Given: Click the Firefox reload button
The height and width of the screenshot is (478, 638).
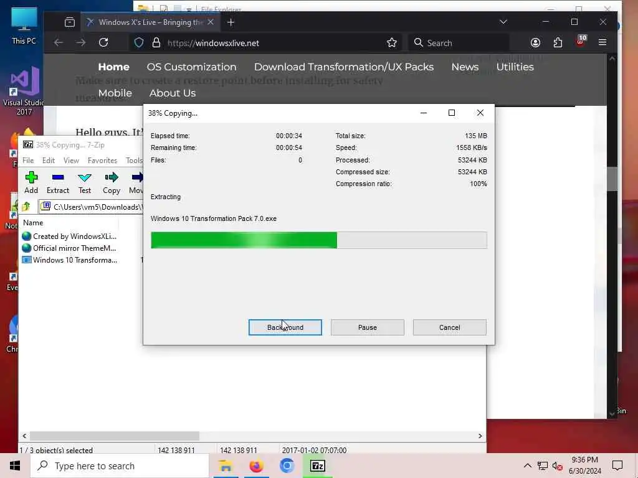Looking at the screenshot, I should click(x=103, y=43).
